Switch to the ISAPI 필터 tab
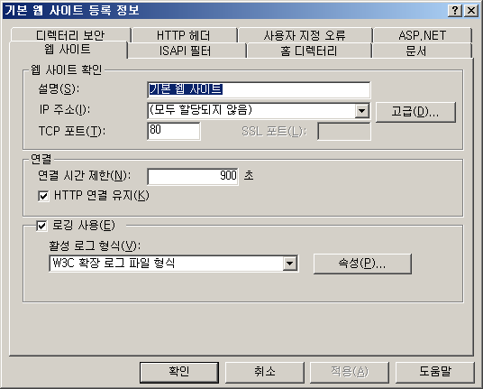 [186, 51]
